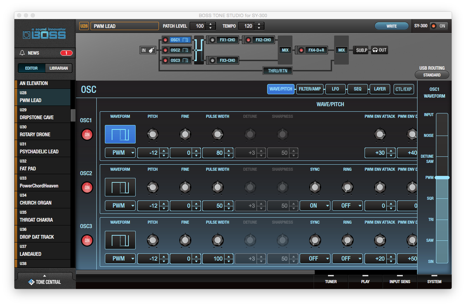Toggle the OSC1 ON button

pos(87,135)
